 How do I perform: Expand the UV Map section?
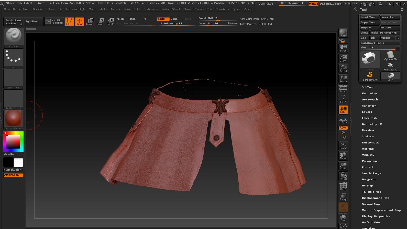click(x=367, y=186)
